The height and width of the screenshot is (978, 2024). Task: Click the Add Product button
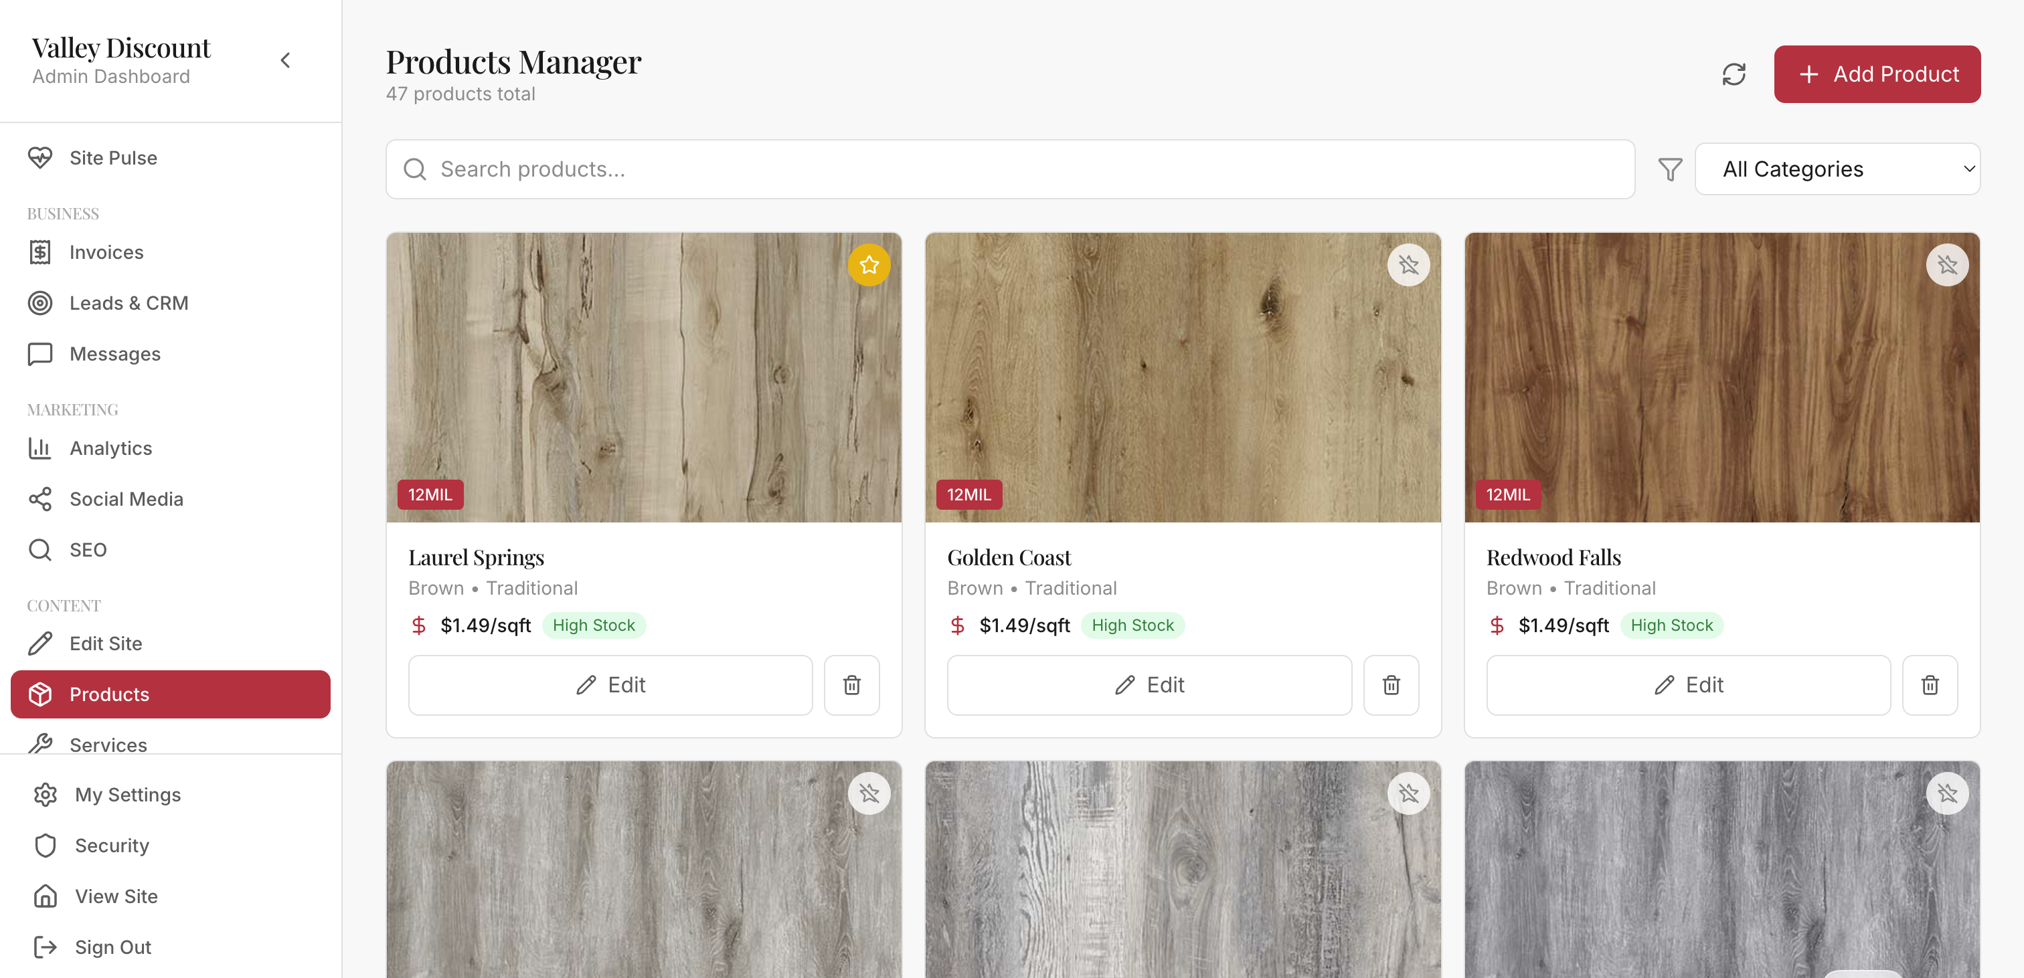(1877, 74)
